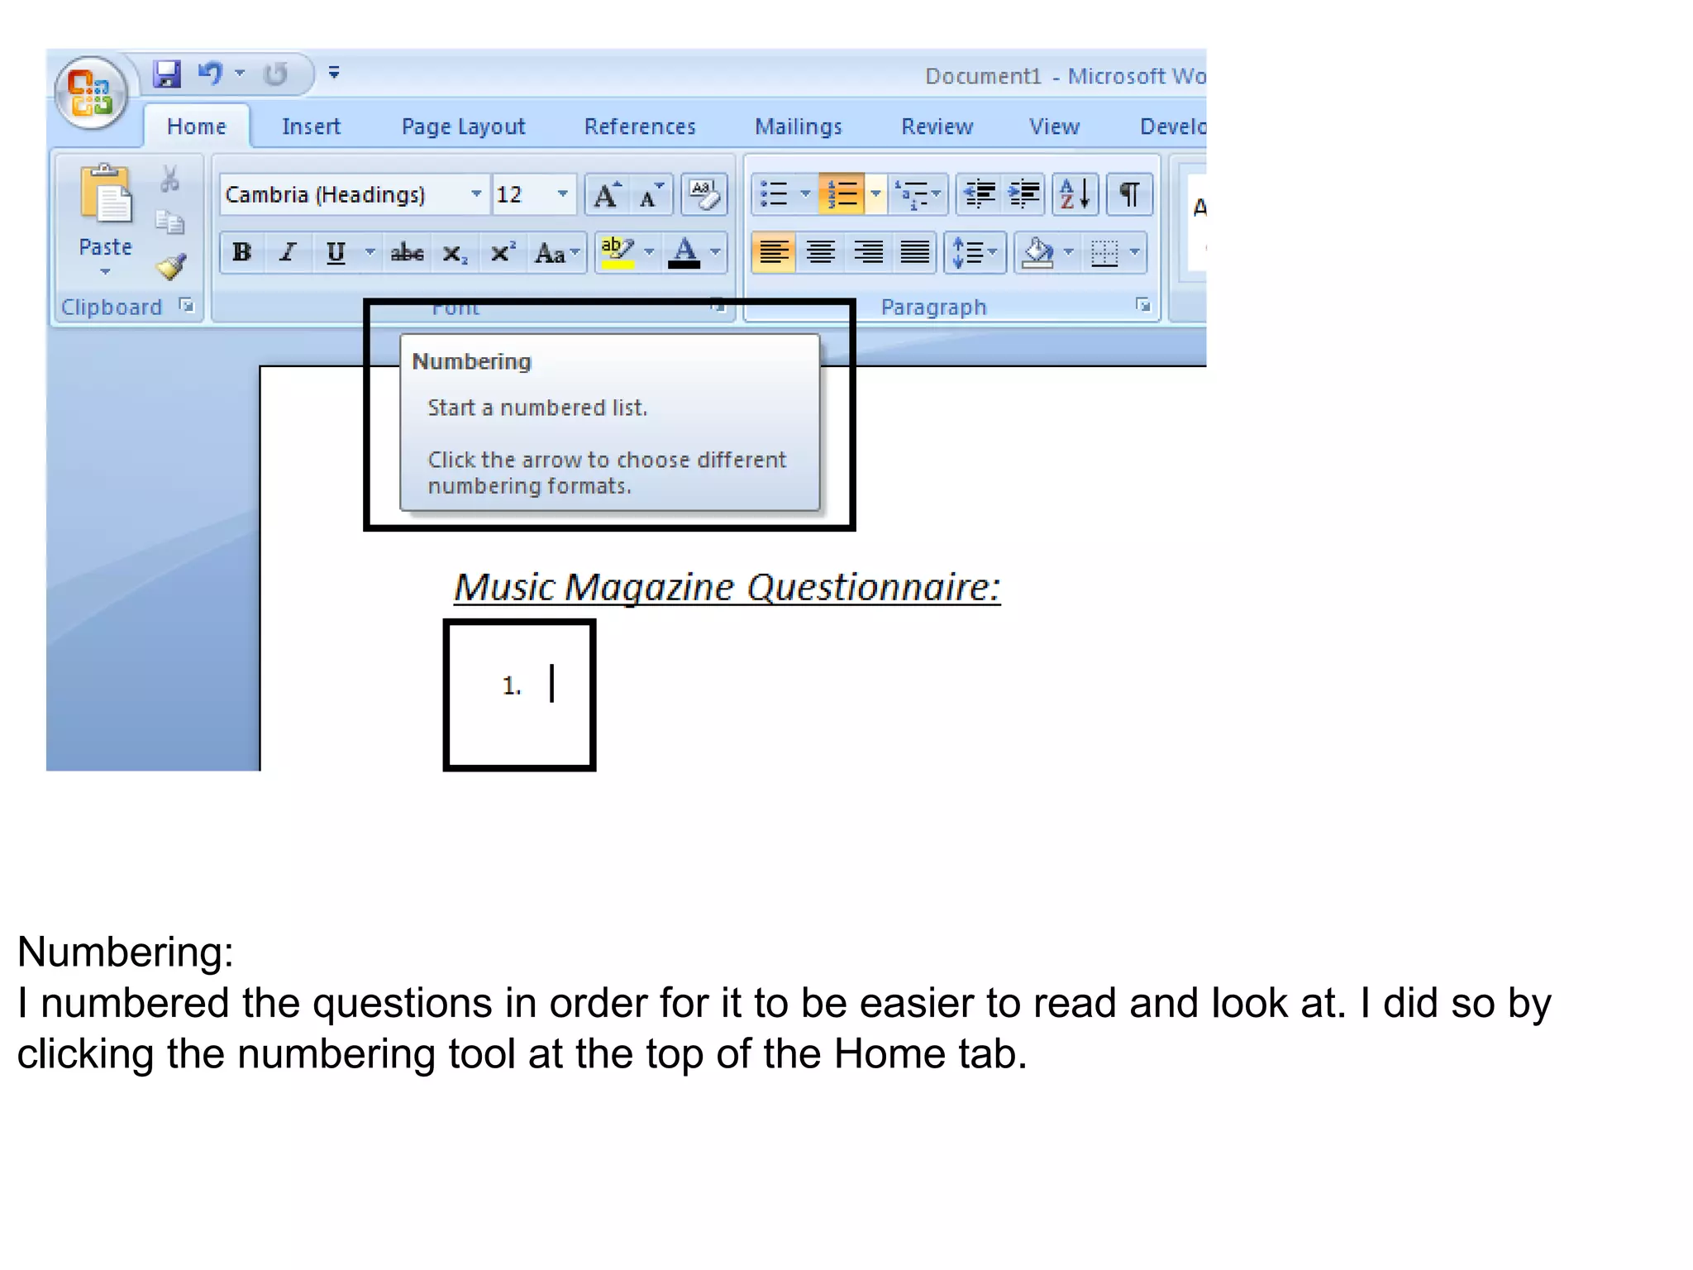
Task: Open bullet library dropdown arrow
Action: (806, 194)
